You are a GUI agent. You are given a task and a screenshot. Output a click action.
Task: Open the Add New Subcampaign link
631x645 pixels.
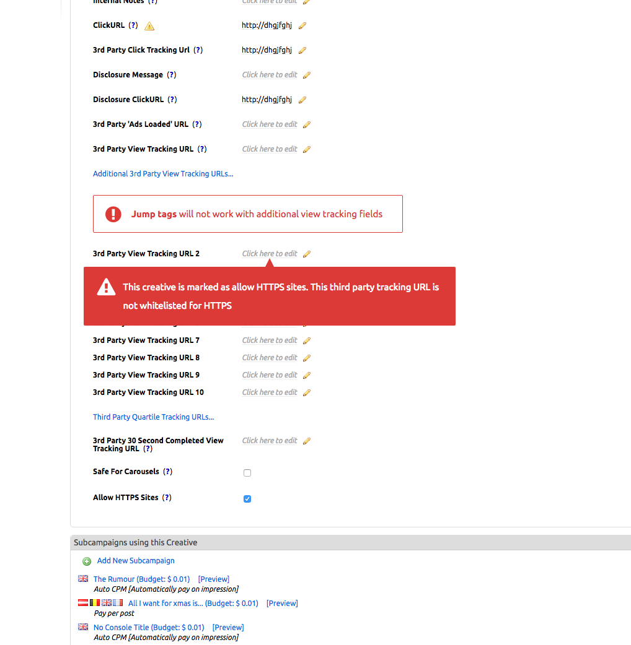click(136, 561)
